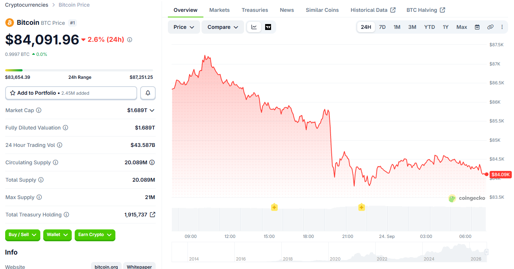Open external link icon beside 1,915,737
This screenshot has height=269, width=514.
point(152,215)
